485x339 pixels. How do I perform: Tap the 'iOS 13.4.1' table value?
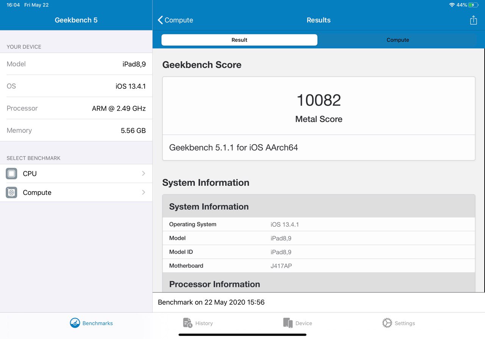tap(285, 224)
